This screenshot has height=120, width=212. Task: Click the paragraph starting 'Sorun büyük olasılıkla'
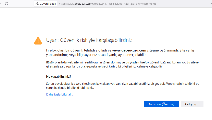click(123, 86)
